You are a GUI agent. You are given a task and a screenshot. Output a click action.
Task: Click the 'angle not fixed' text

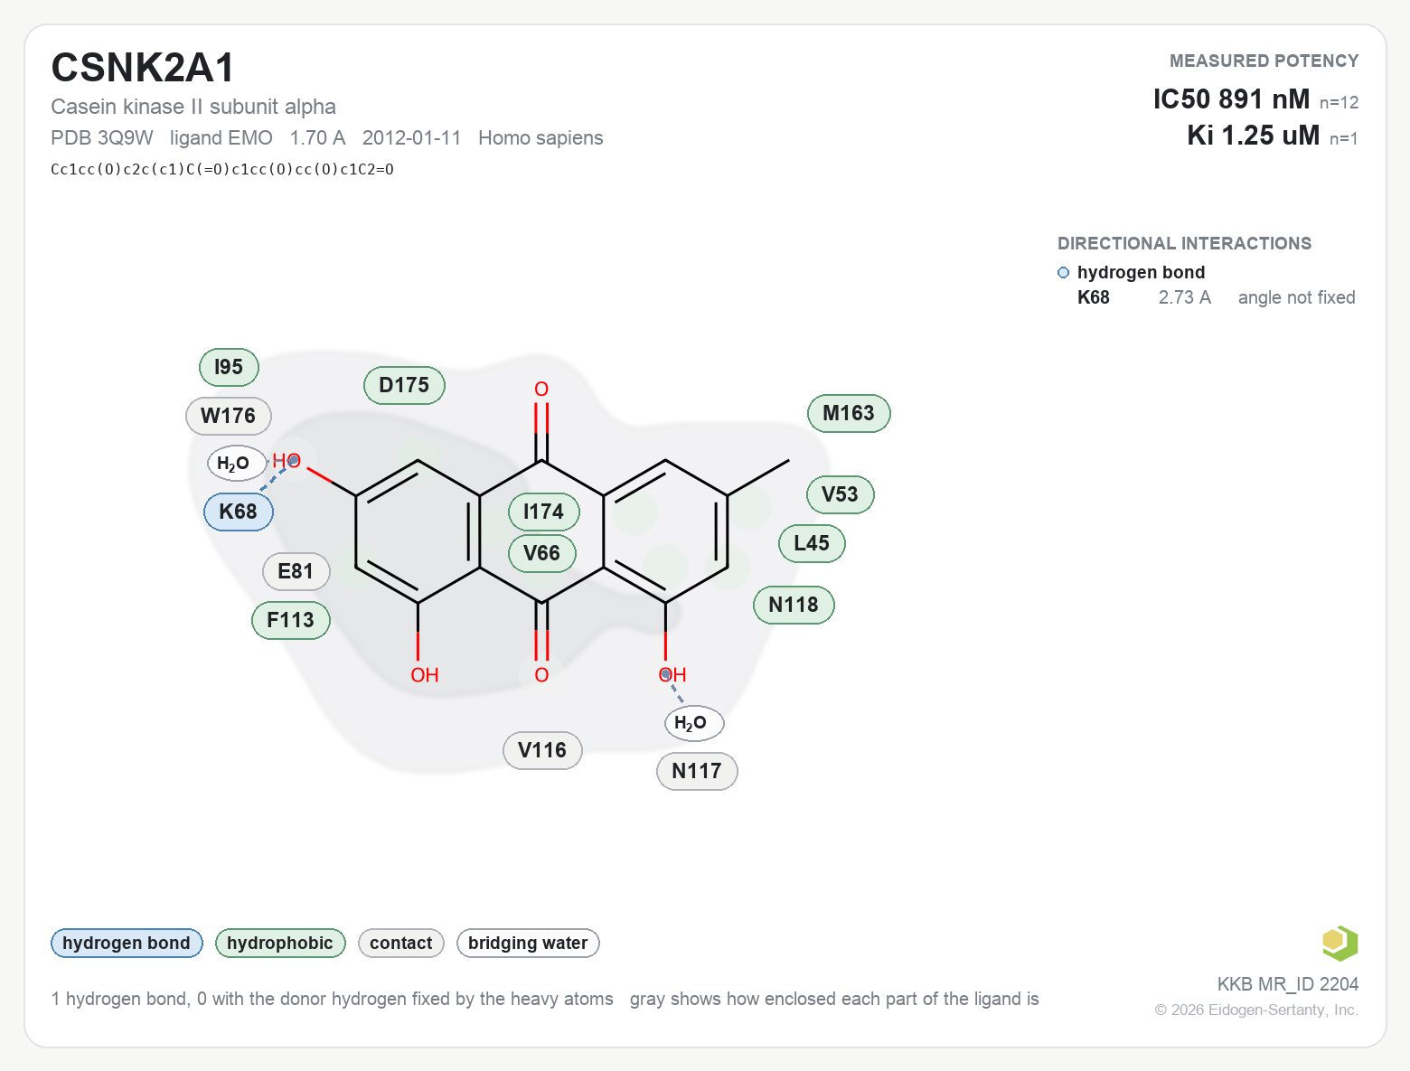click(1297, 297)
